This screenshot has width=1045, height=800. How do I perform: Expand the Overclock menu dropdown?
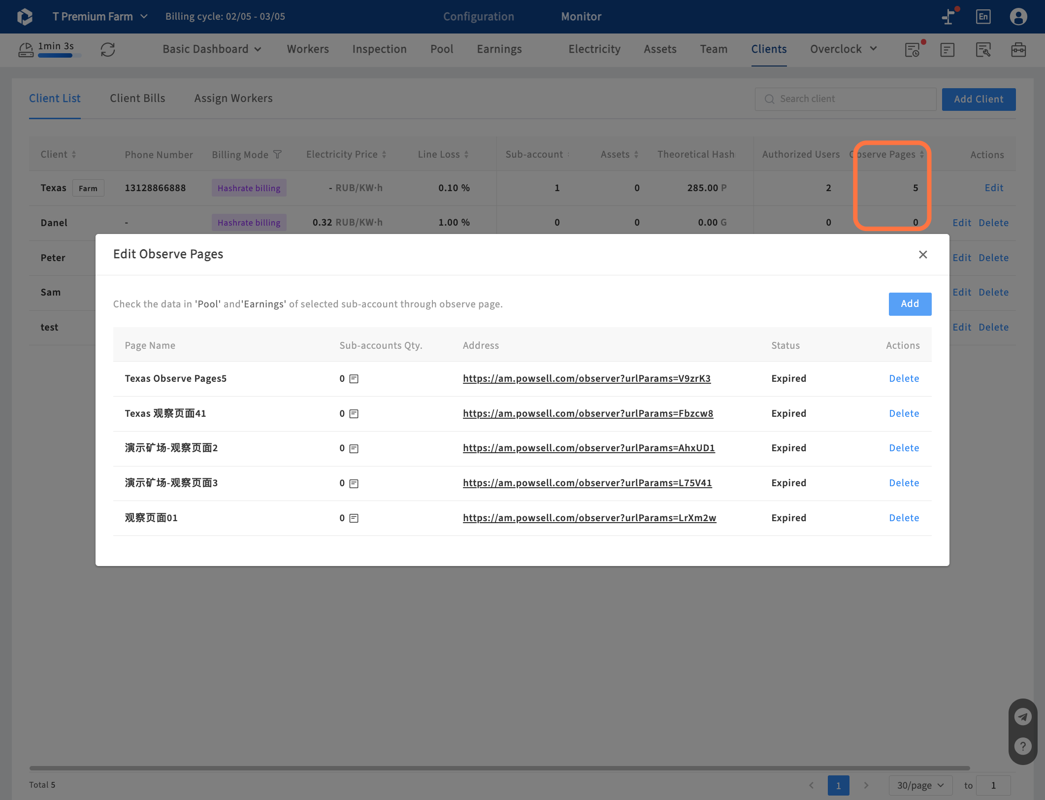coord(873,49)
